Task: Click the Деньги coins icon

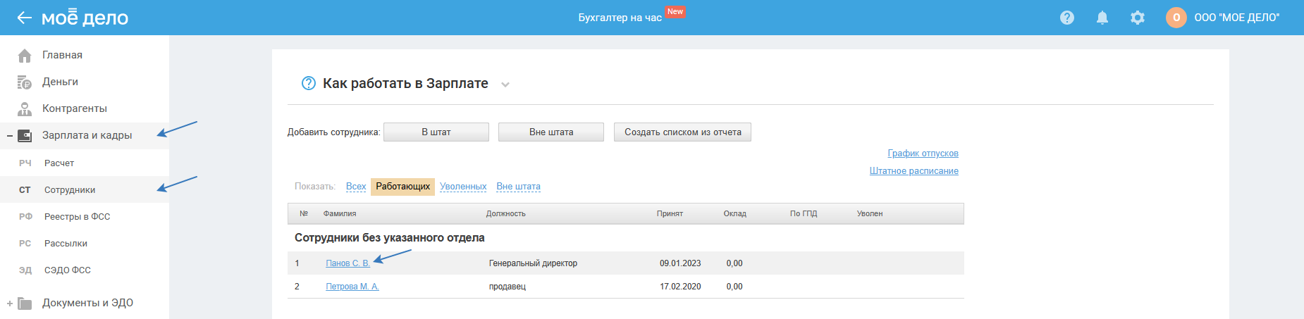Action: 25,82
